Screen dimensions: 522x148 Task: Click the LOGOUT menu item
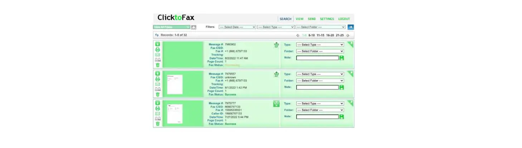(344, 19)
